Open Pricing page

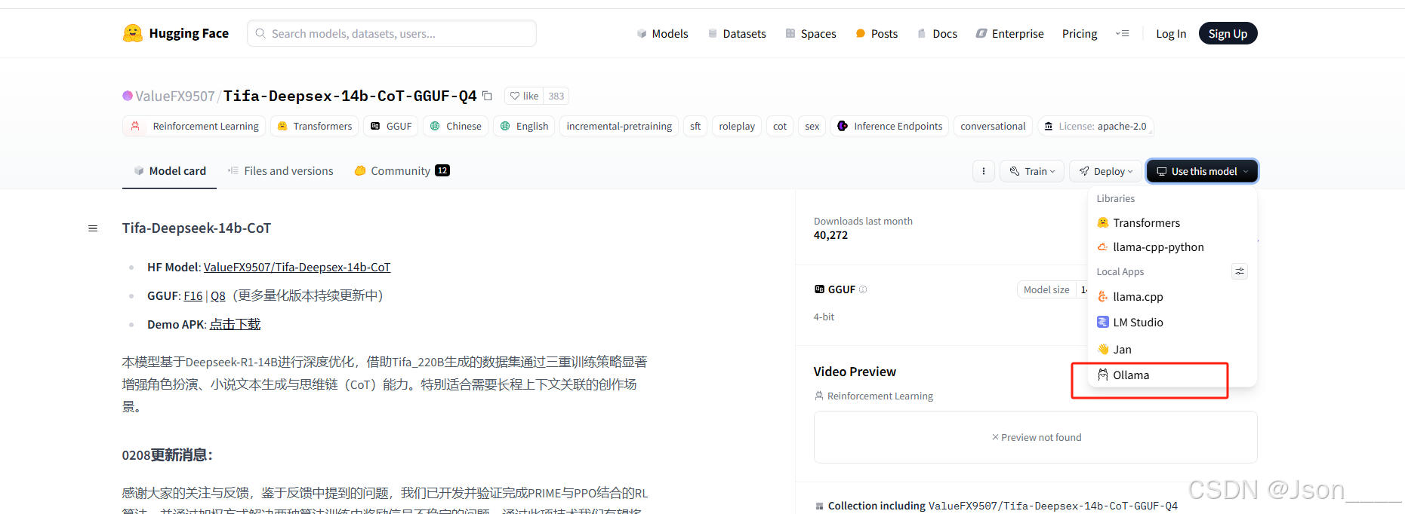pyautogui.click(x=1080, y=33)
